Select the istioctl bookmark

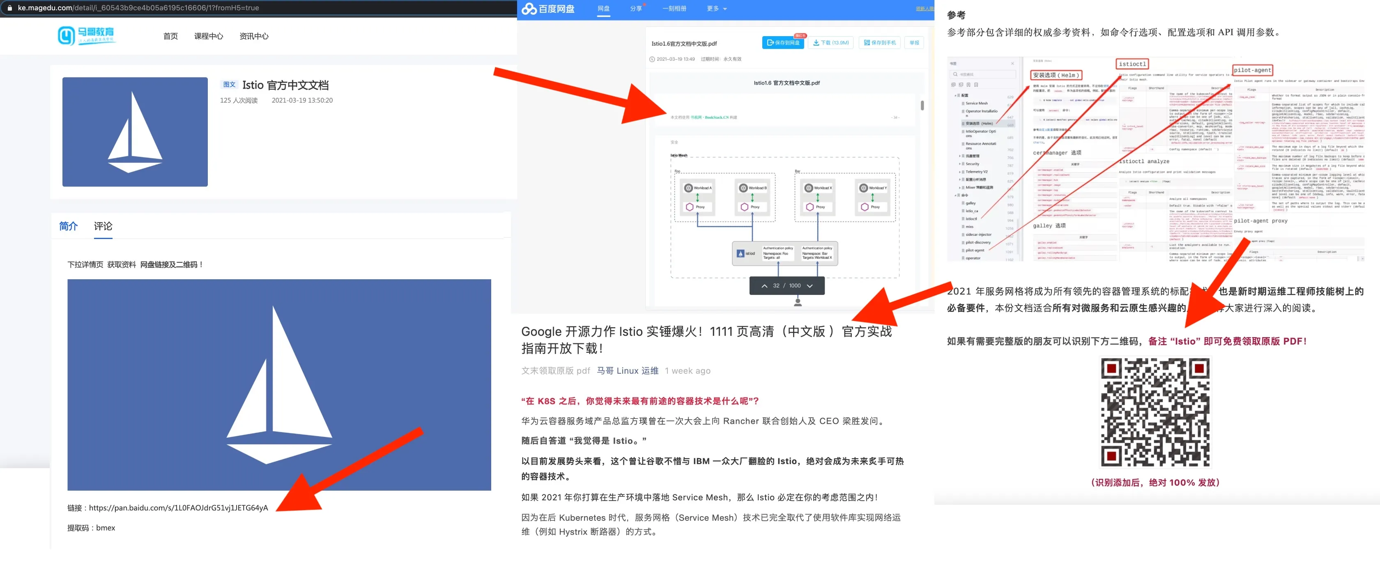[971, 218]
